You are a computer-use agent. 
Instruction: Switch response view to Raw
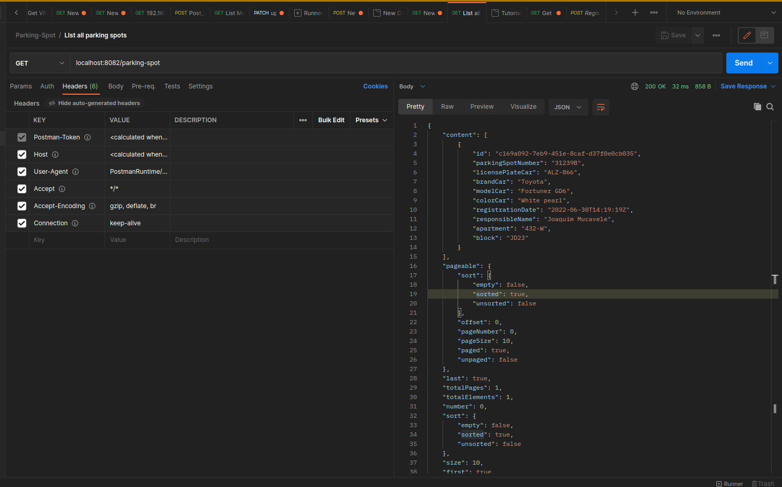(x=447, y=107)
